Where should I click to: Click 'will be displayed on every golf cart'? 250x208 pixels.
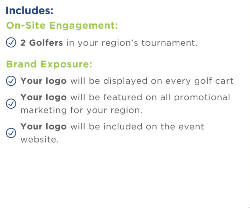point(152,81)
